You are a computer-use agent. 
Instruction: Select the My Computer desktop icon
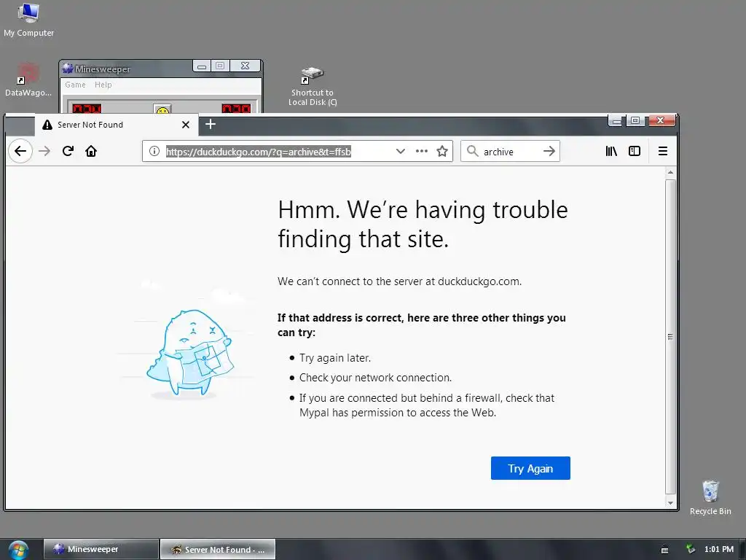[x=28, y=20]
